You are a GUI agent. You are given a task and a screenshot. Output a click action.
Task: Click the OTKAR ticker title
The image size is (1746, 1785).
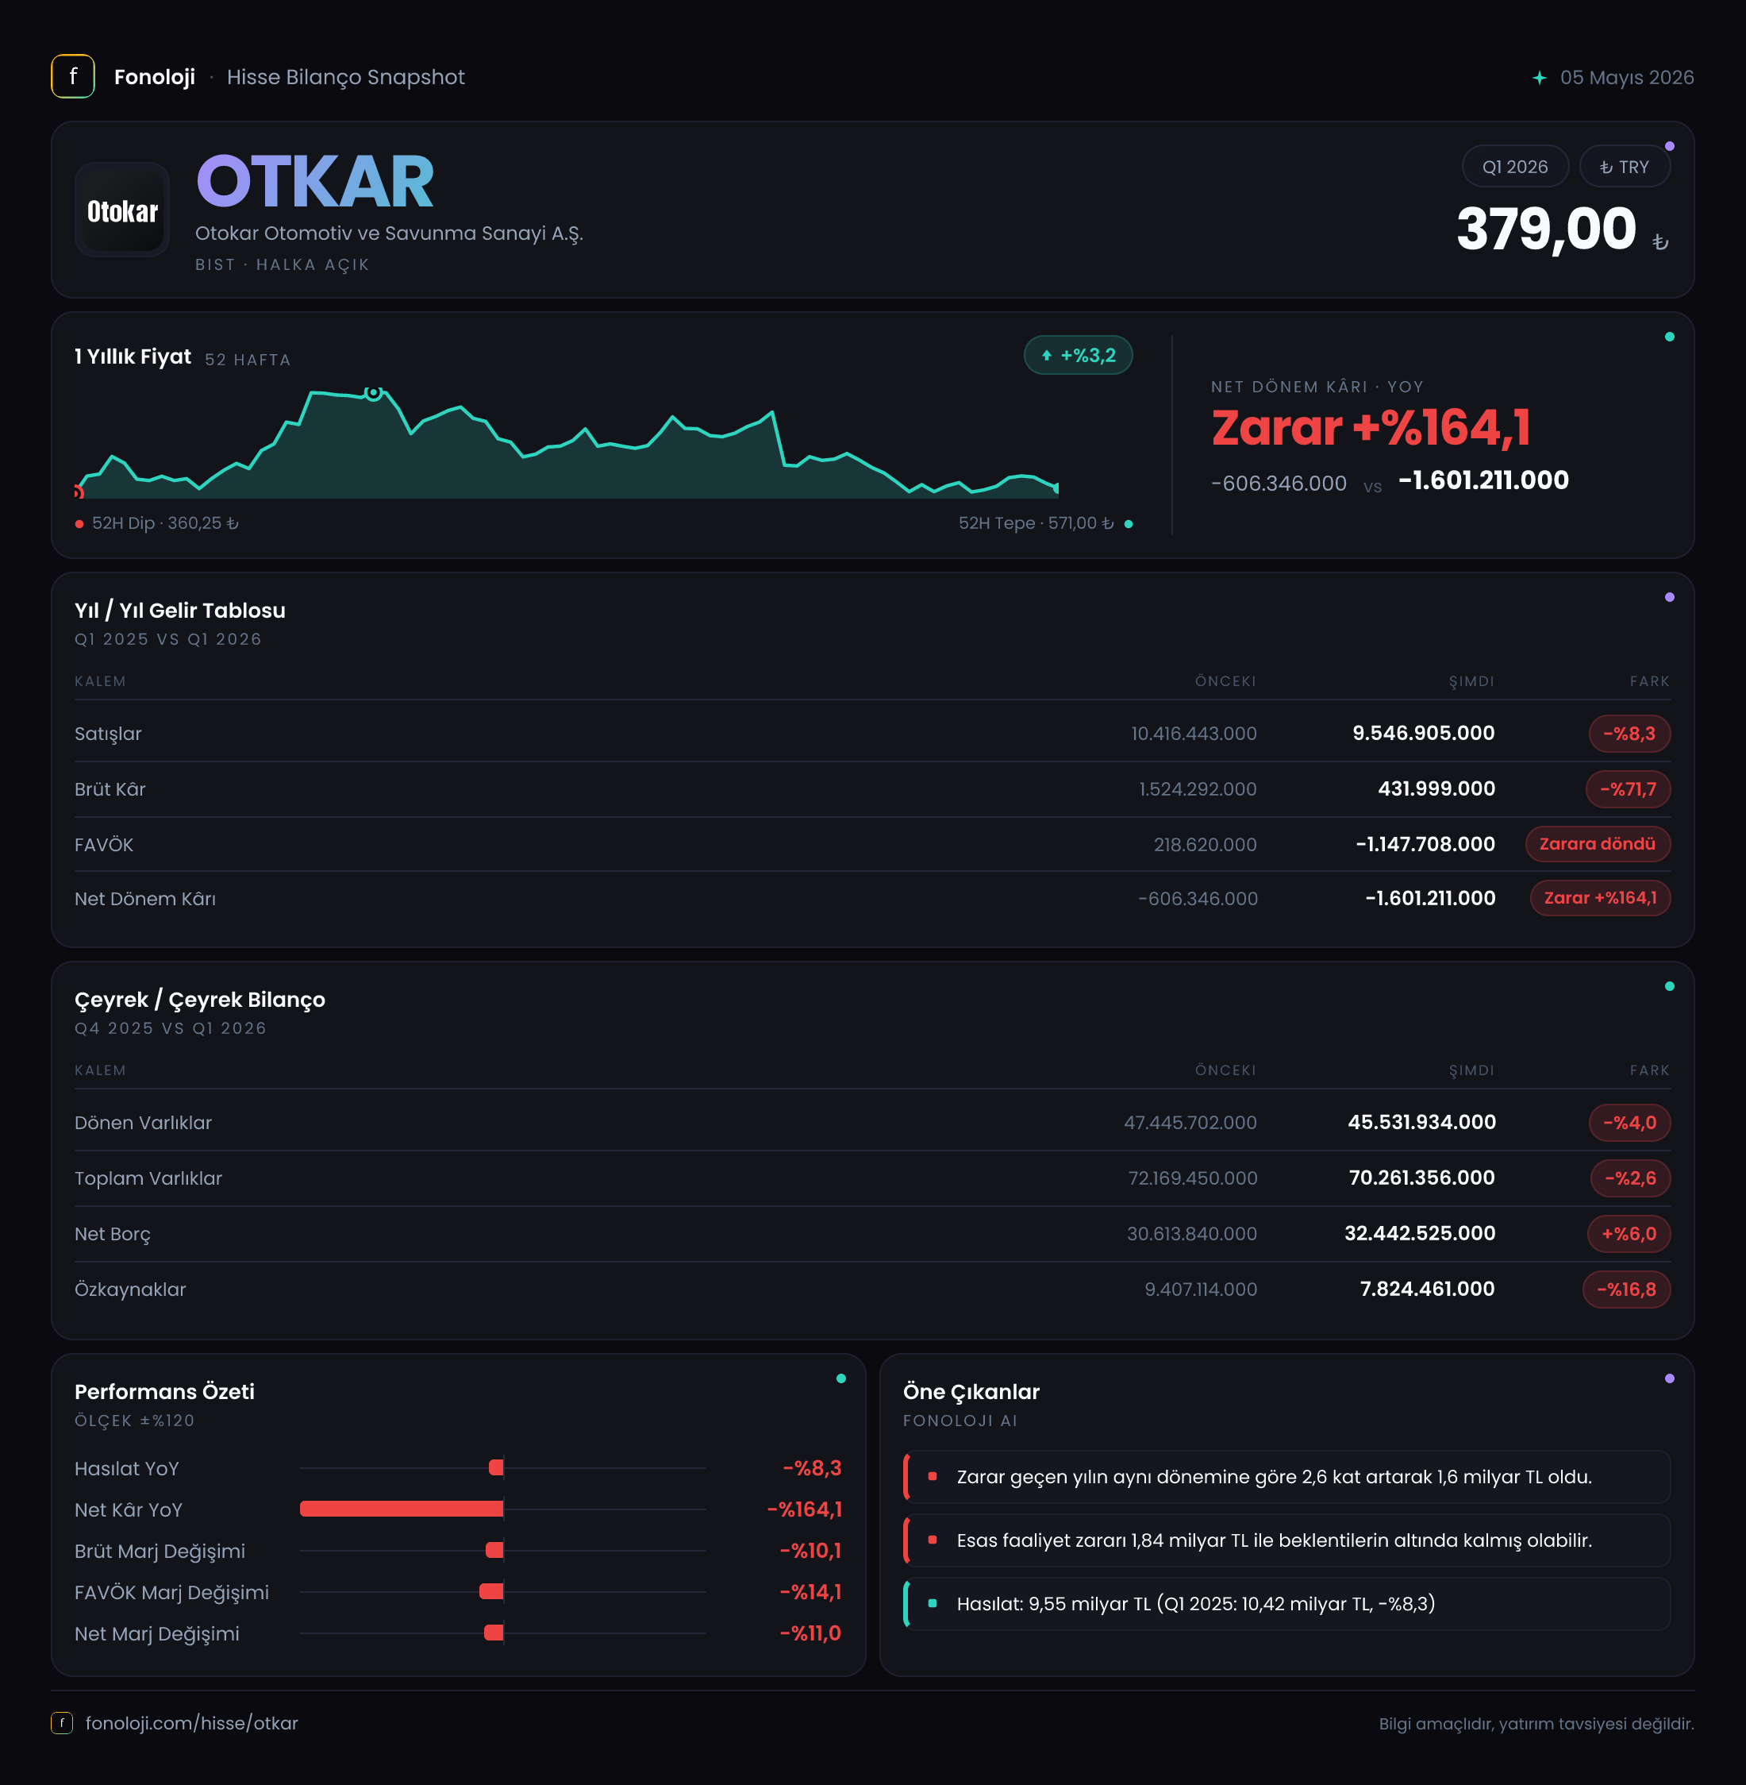point(314,182)
